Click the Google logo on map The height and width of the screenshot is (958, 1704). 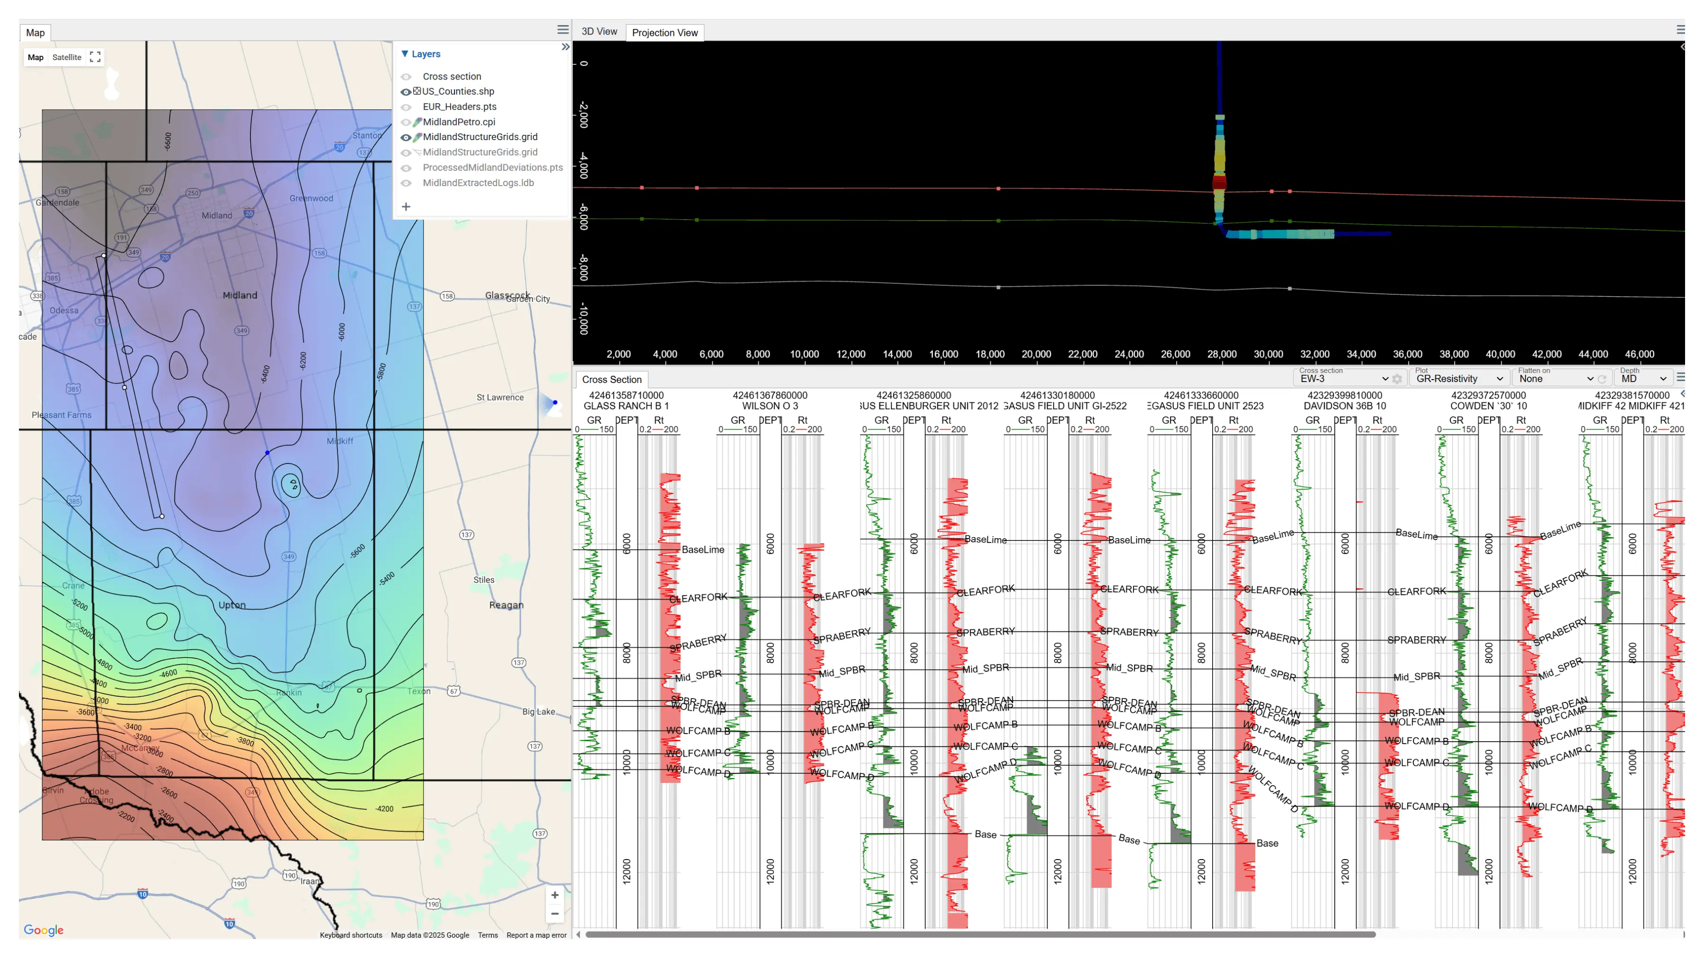click(44, 930)
